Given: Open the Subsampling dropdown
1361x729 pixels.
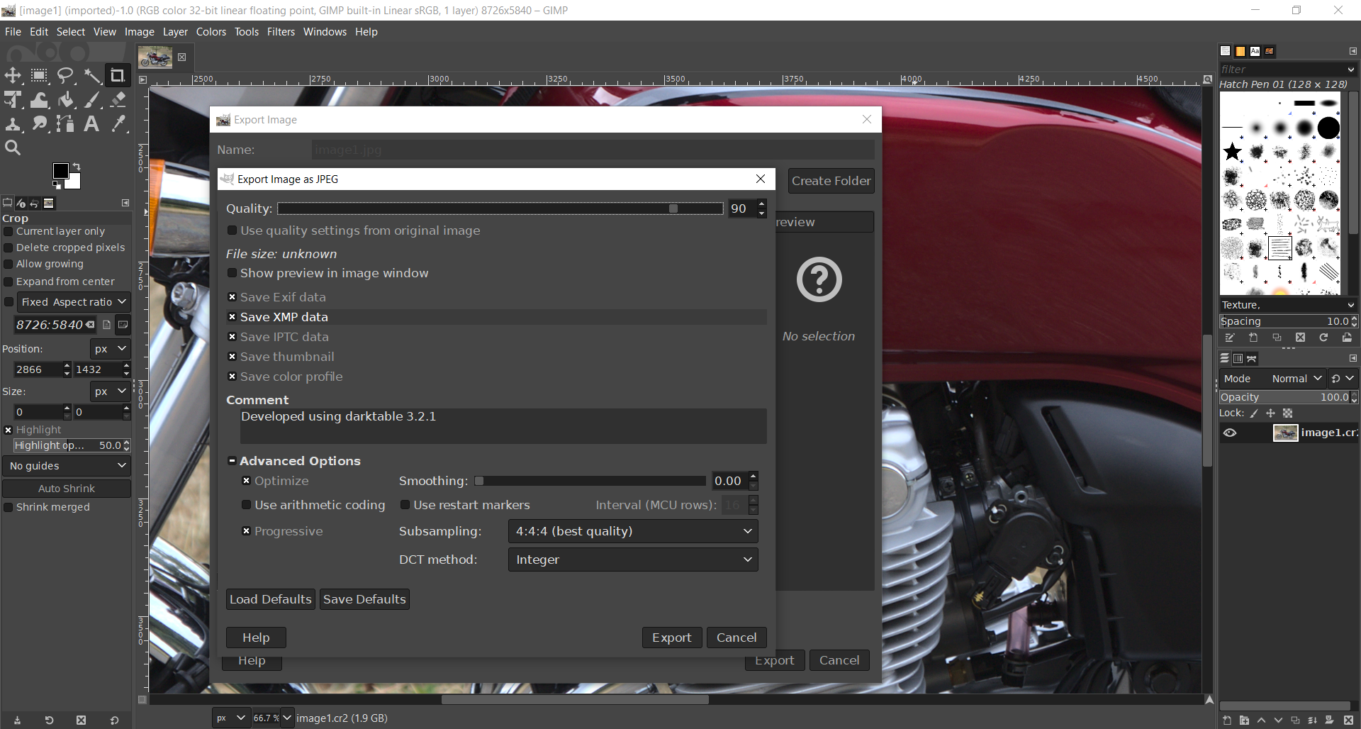Looking at the screenshot, I should pyautogui.click(x=632, y=531).
